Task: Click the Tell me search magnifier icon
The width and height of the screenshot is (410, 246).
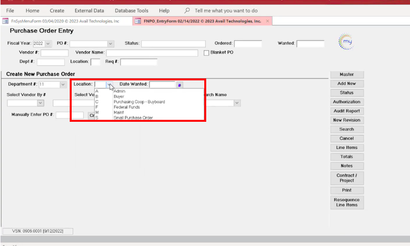Action: pos(187,10)
